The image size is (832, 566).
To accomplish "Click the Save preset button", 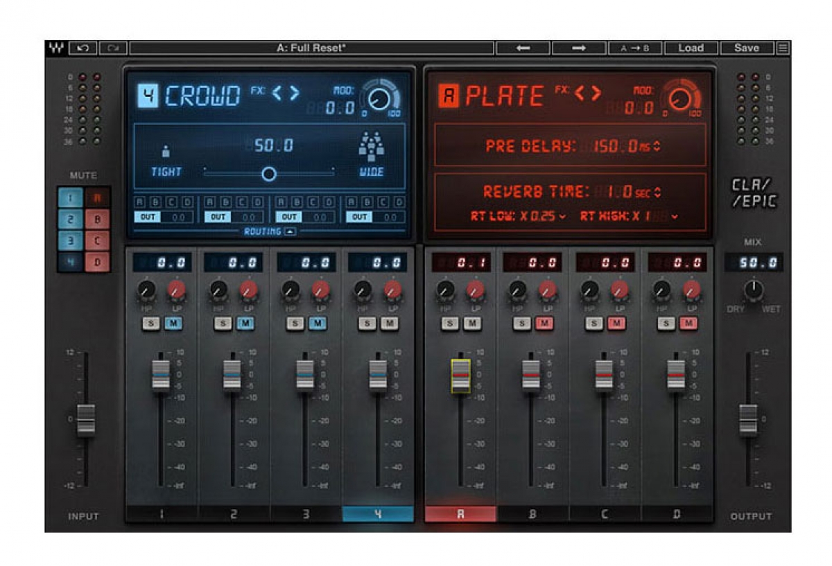I will pyautogui.click(x=747, y=48).
